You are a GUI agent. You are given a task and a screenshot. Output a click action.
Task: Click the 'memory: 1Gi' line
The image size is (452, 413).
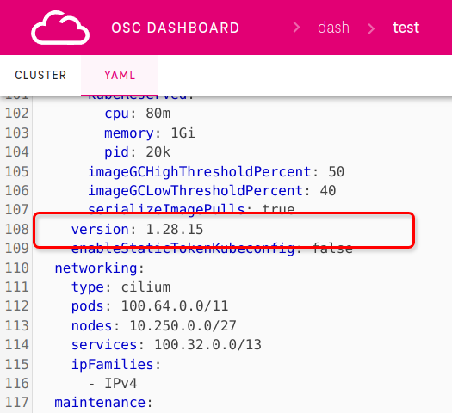150,133
